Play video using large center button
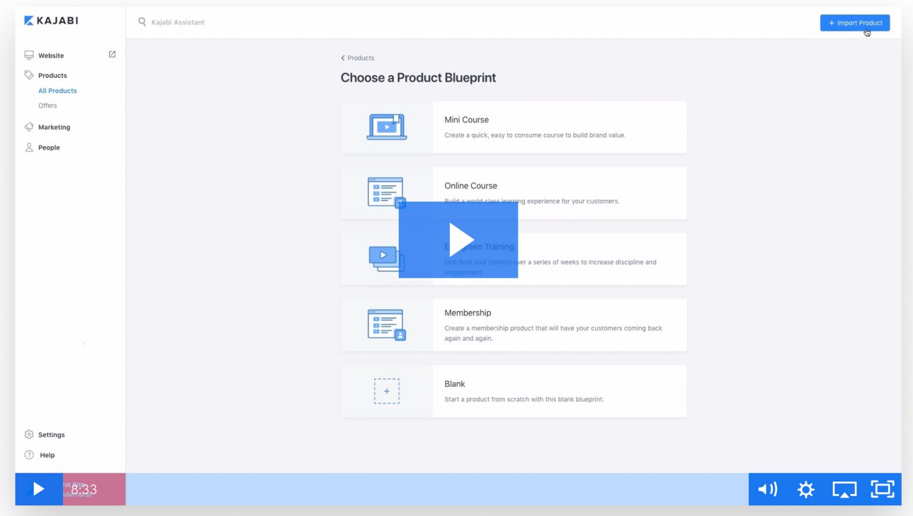The image size is (913, 516). click(458, 240)
